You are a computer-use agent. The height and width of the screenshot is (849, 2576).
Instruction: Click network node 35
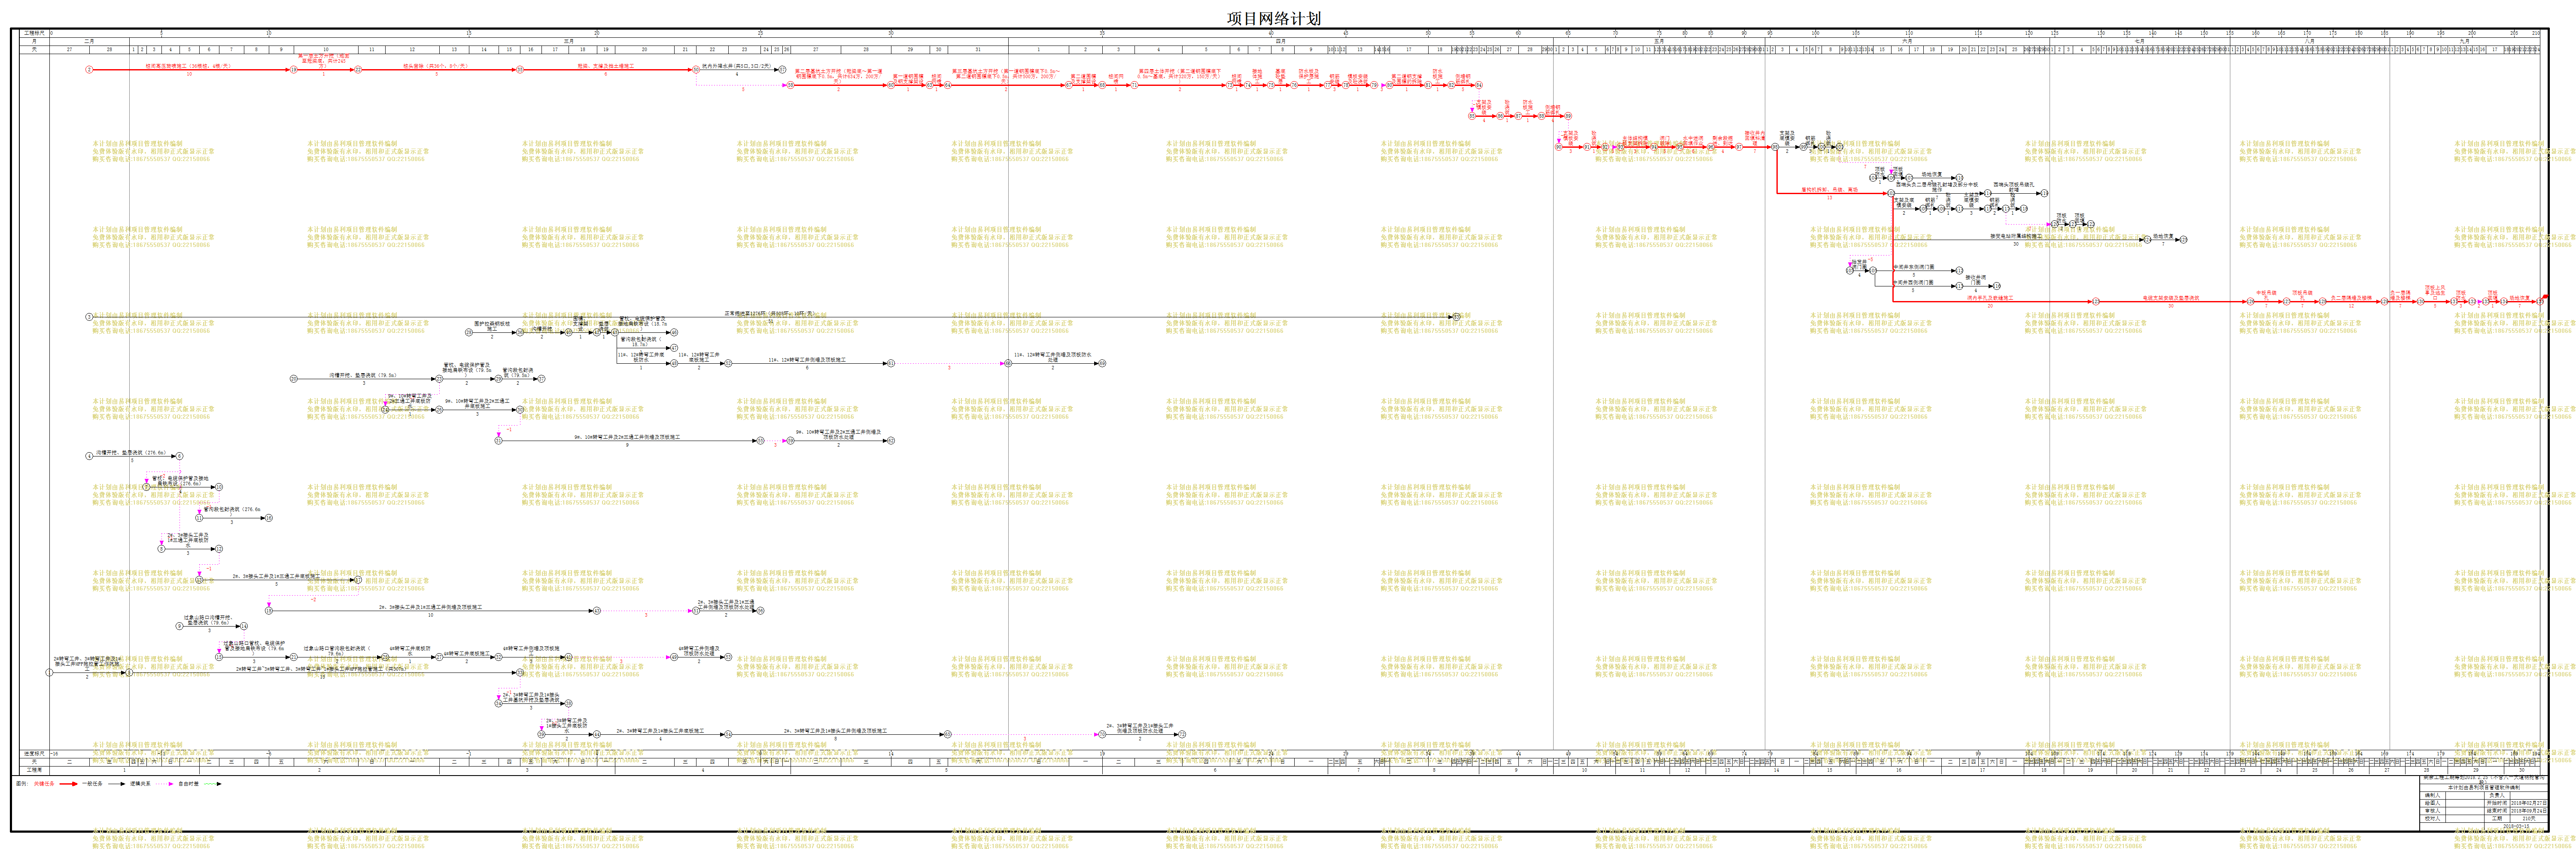pyautogui.click(x=520, y=69)
